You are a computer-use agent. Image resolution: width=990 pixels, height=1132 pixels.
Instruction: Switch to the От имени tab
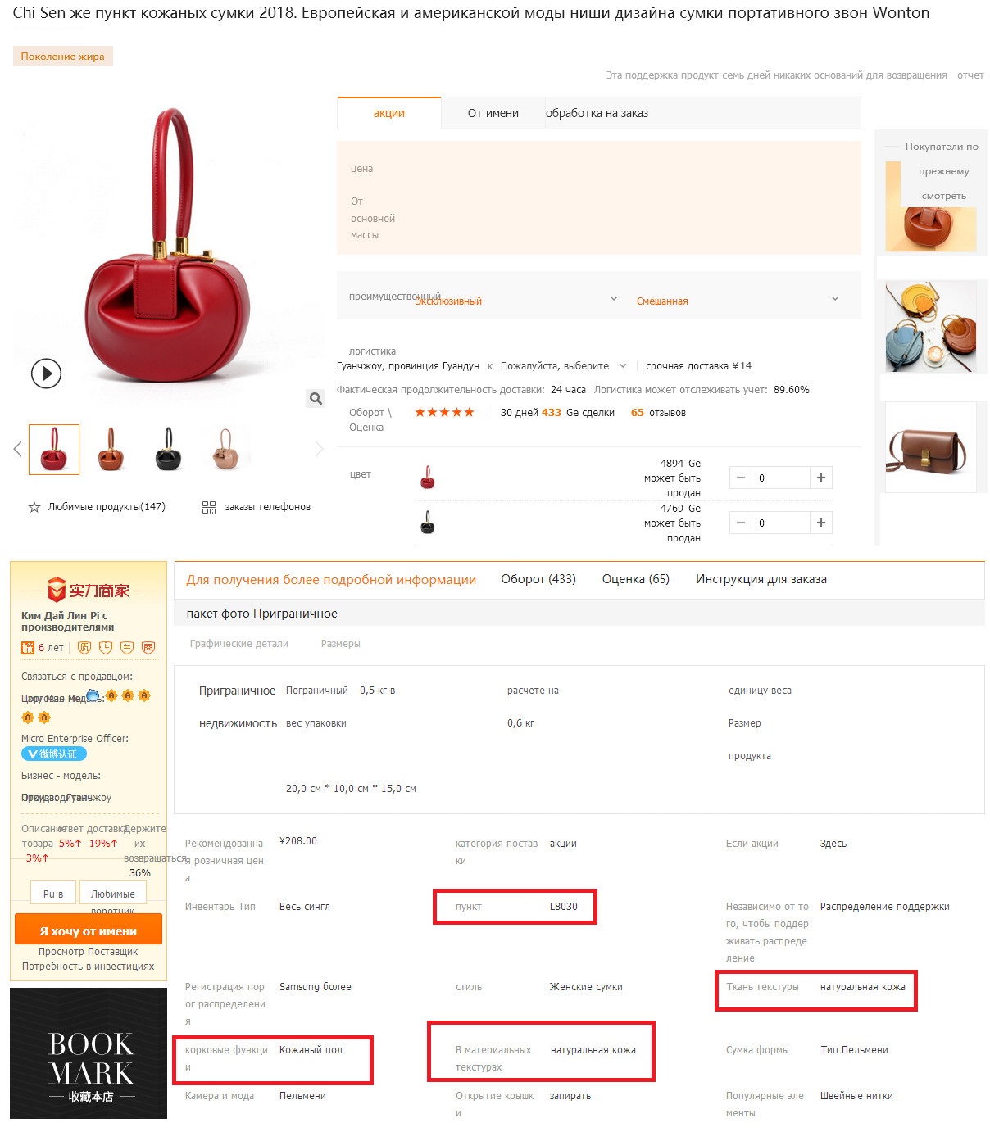coord(493,113)
